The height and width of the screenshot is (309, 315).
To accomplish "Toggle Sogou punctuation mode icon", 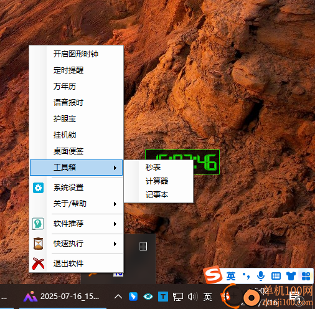I will coord(246,276).
